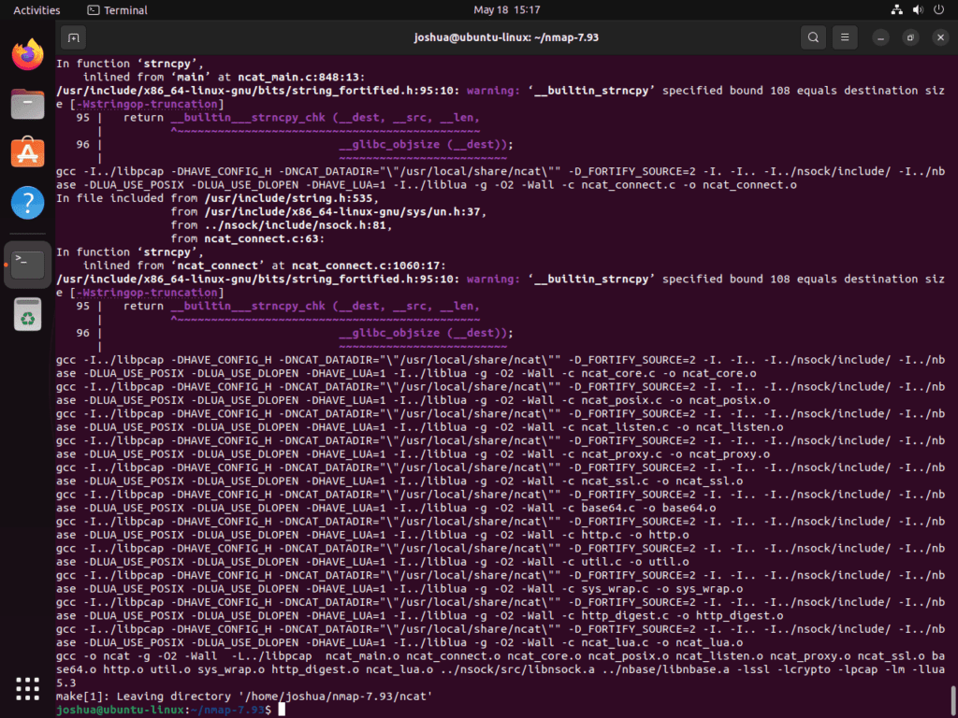Screen dimensions: 958x718
Task: Open a new terminal tab
Action: click(x=73, y=37)
